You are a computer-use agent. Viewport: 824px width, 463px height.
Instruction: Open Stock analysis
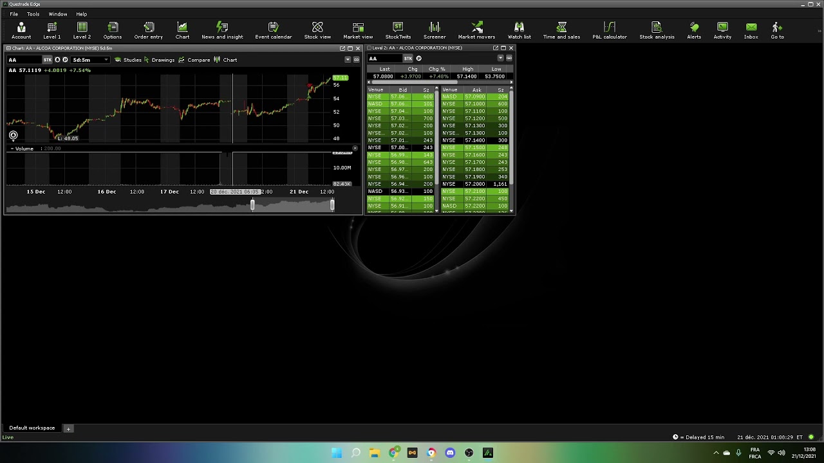click(x=657, y=30)
